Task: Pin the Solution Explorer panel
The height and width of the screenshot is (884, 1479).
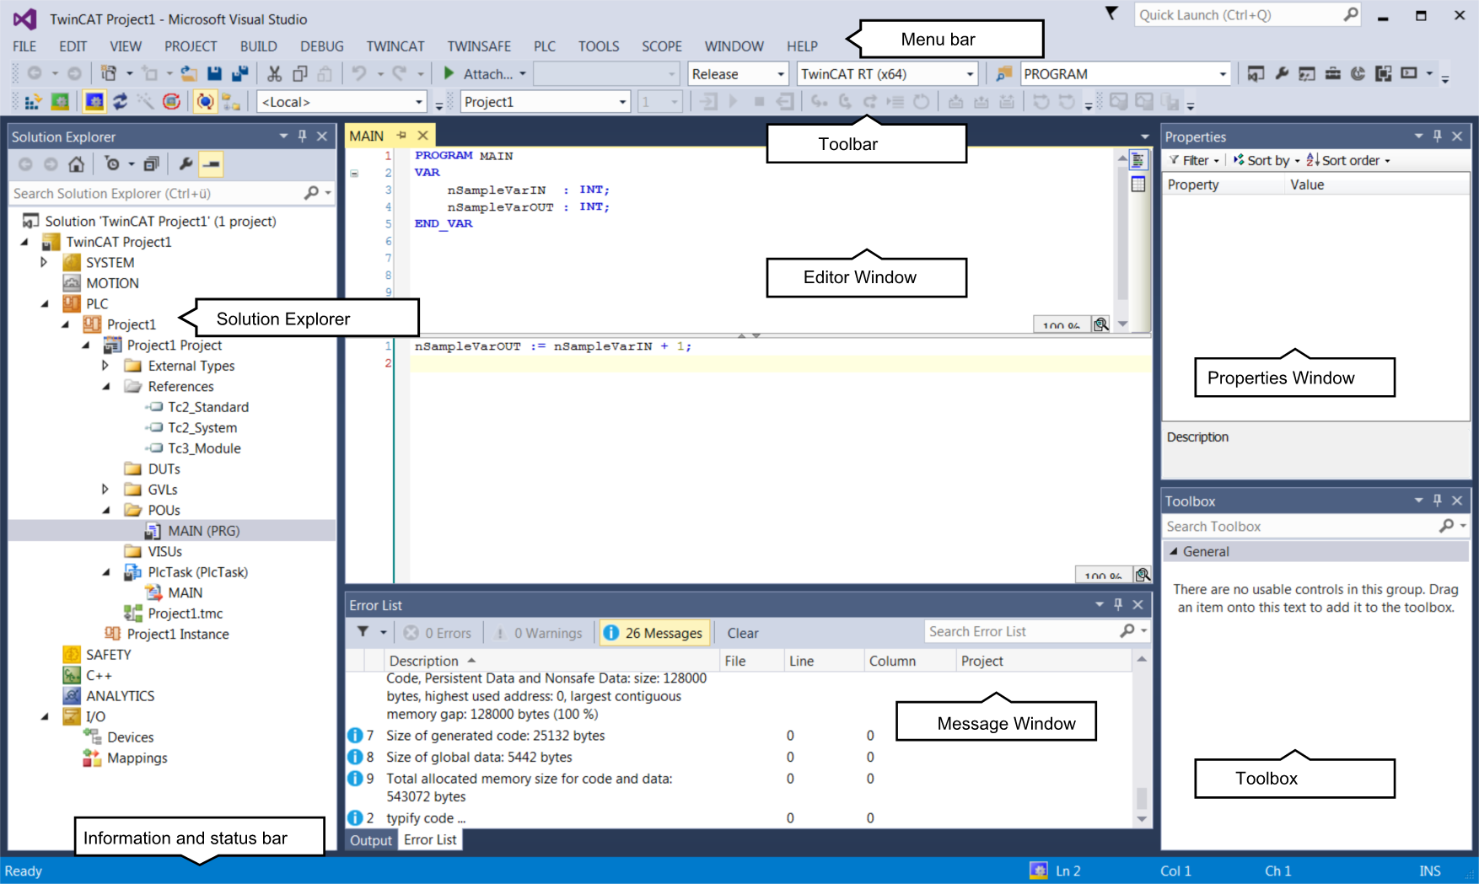Action: tap(302, 136)
